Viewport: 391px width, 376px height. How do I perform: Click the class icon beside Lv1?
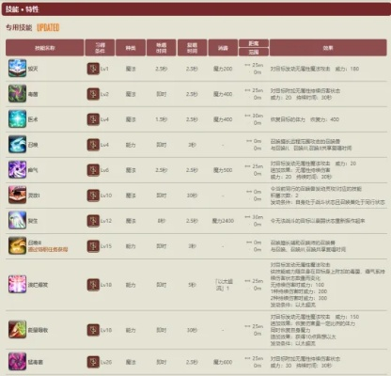coord(93,69)
